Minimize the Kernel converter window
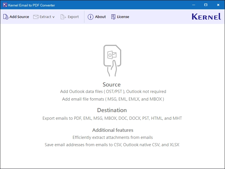 pyautogui.click(x=193, y=5)
